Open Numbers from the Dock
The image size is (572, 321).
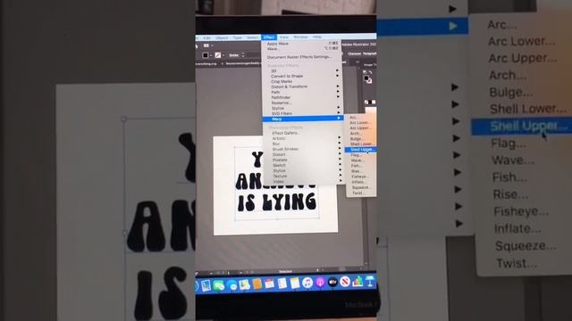pyautogui.click(x=357, y=281)
